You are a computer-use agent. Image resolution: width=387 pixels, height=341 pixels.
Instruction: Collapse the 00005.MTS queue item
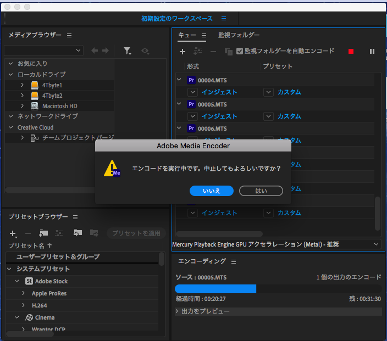179,104
